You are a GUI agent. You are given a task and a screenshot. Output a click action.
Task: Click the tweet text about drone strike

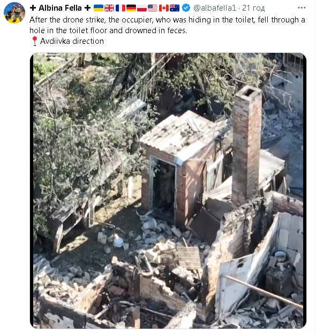point(167,25)
